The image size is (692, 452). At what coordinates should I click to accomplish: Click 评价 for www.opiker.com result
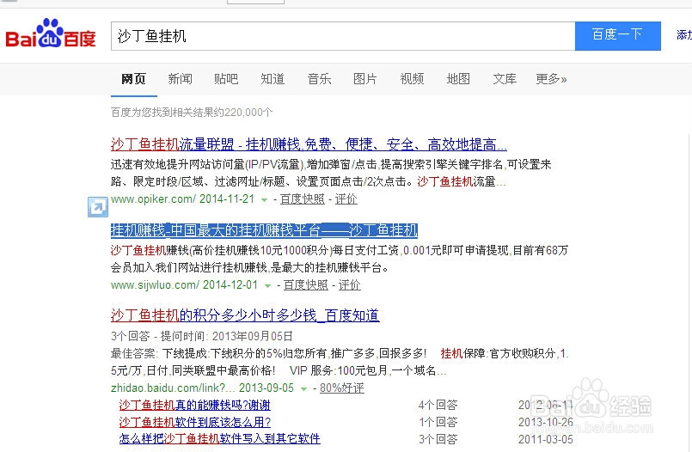click(346, 199)
